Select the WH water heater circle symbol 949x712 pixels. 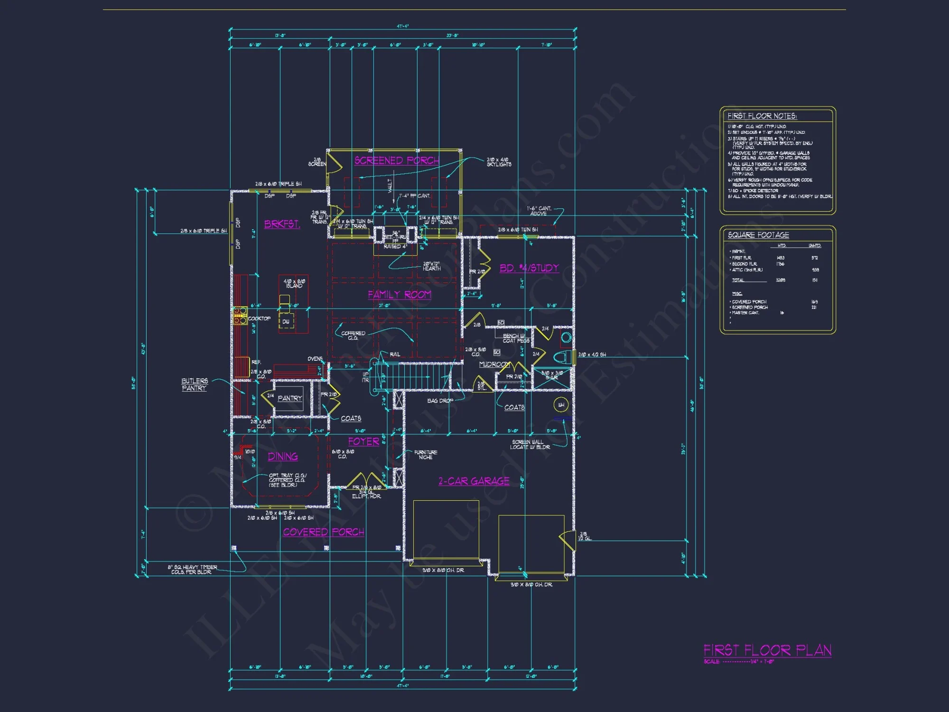[562, 404]
